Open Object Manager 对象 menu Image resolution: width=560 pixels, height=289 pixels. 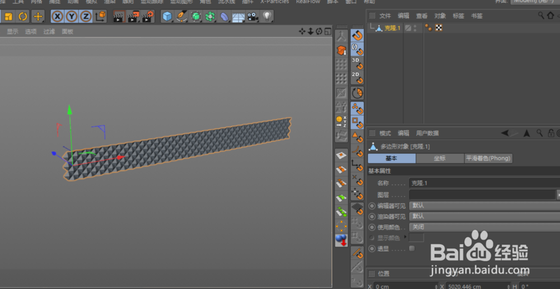tap(440, 16)
